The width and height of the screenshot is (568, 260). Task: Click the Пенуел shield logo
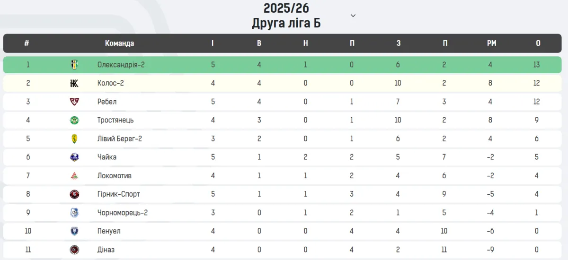click(74, 231)
